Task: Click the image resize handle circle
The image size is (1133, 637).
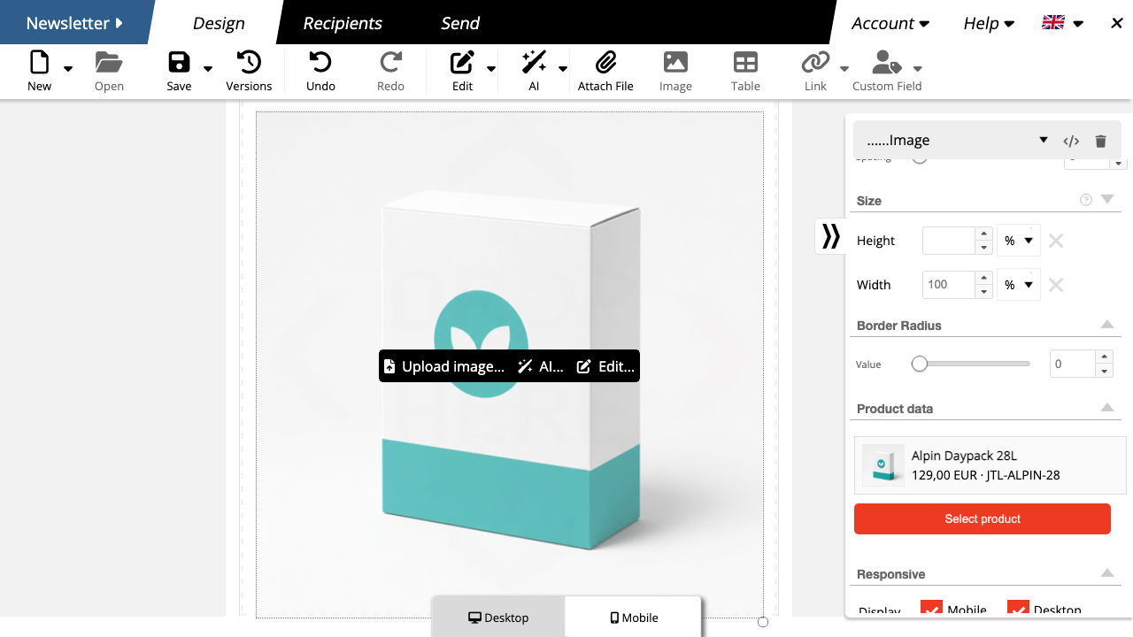Action: [x=763, y=622]
